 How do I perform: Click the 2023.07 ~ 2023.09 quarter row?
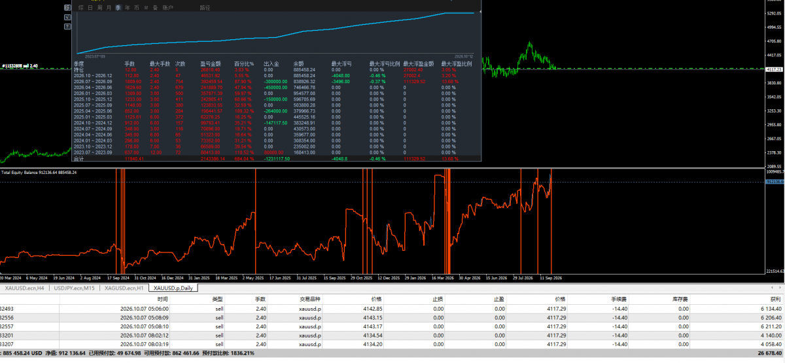coord(275,153)
